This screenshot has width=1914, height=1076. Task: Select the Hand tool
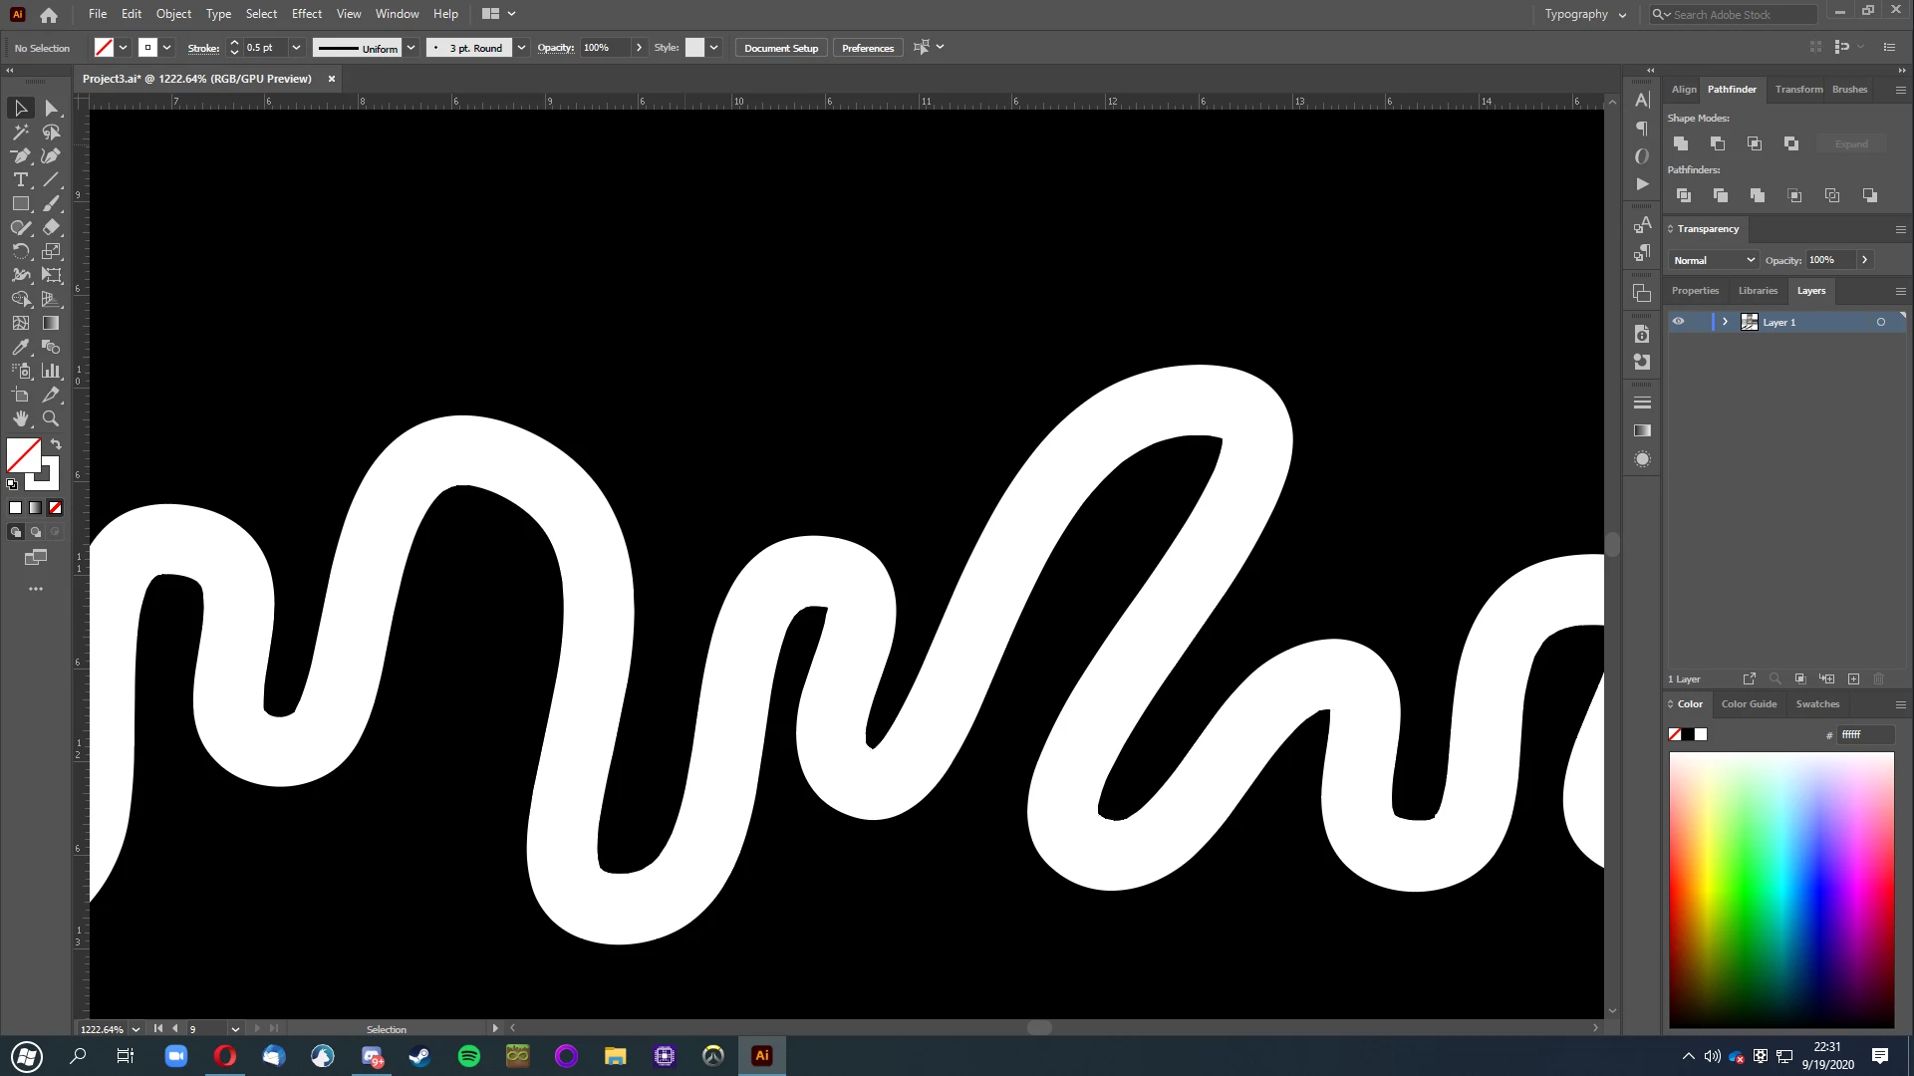point(20,418)
